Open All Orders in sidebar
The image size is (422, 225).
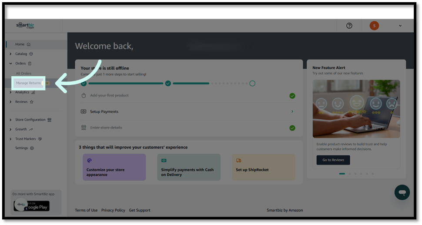coord(23,73)
